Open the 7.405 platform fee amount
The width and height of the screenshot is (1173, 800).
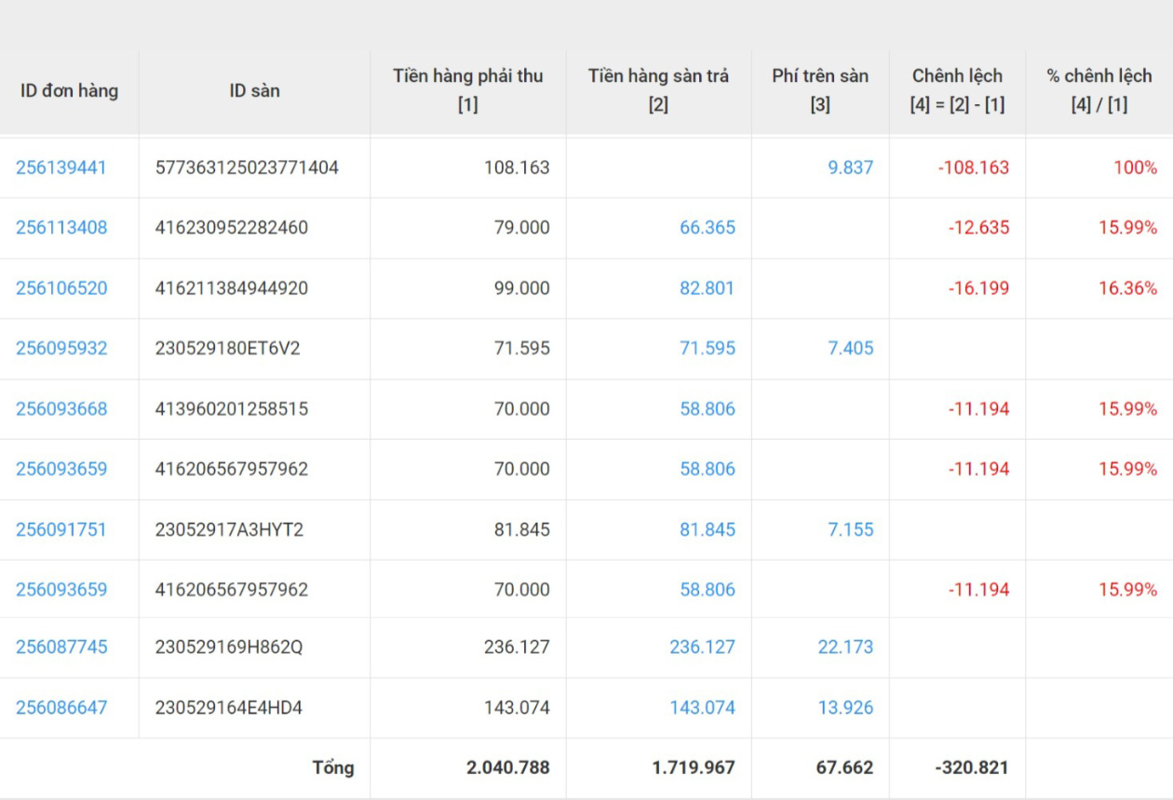850,348
